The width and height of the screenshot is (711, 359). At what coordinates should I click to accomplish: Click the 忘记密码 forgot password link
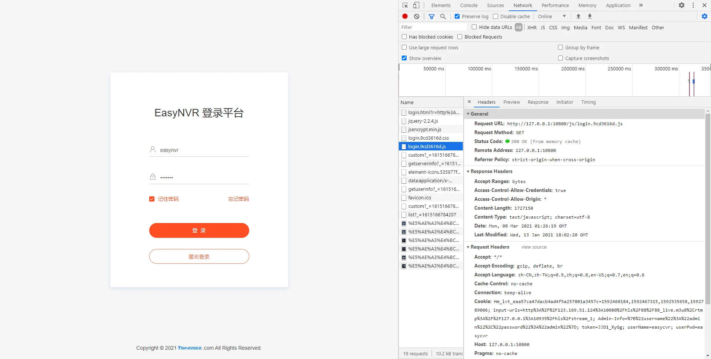tap(238, 199)
